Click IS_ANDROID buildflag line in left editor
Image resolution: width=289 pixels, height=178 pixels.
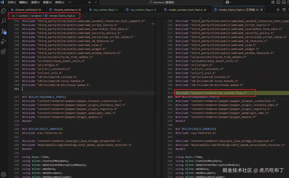(x=42, y=129)
